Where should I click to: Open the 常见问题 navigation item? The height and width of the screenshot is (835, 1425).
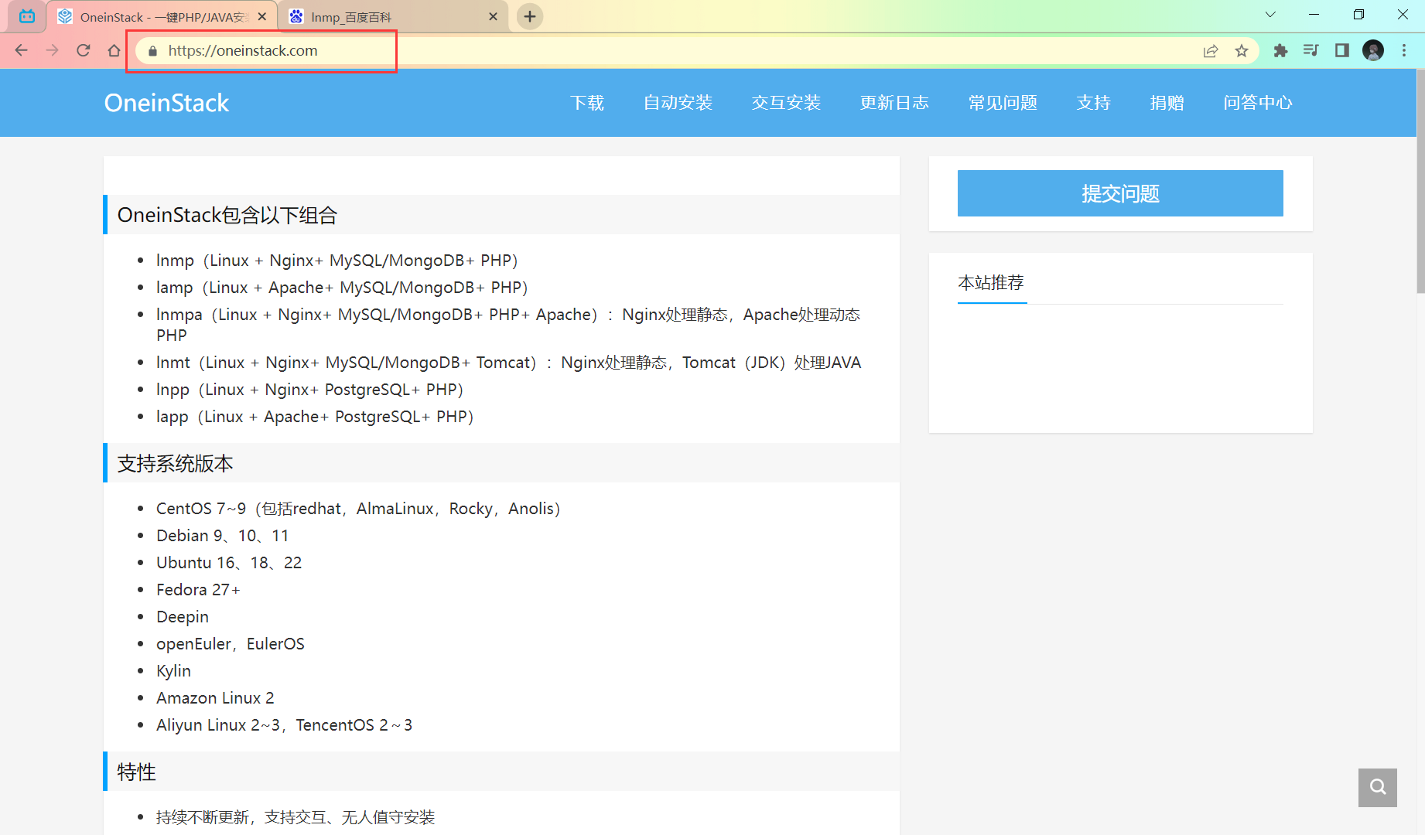[1003, 103]
